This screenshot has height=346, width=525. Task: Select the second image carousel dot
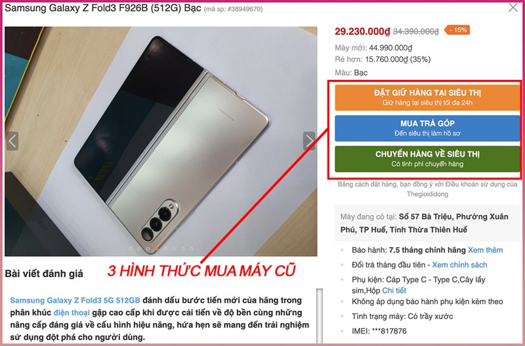pos(139,249)
